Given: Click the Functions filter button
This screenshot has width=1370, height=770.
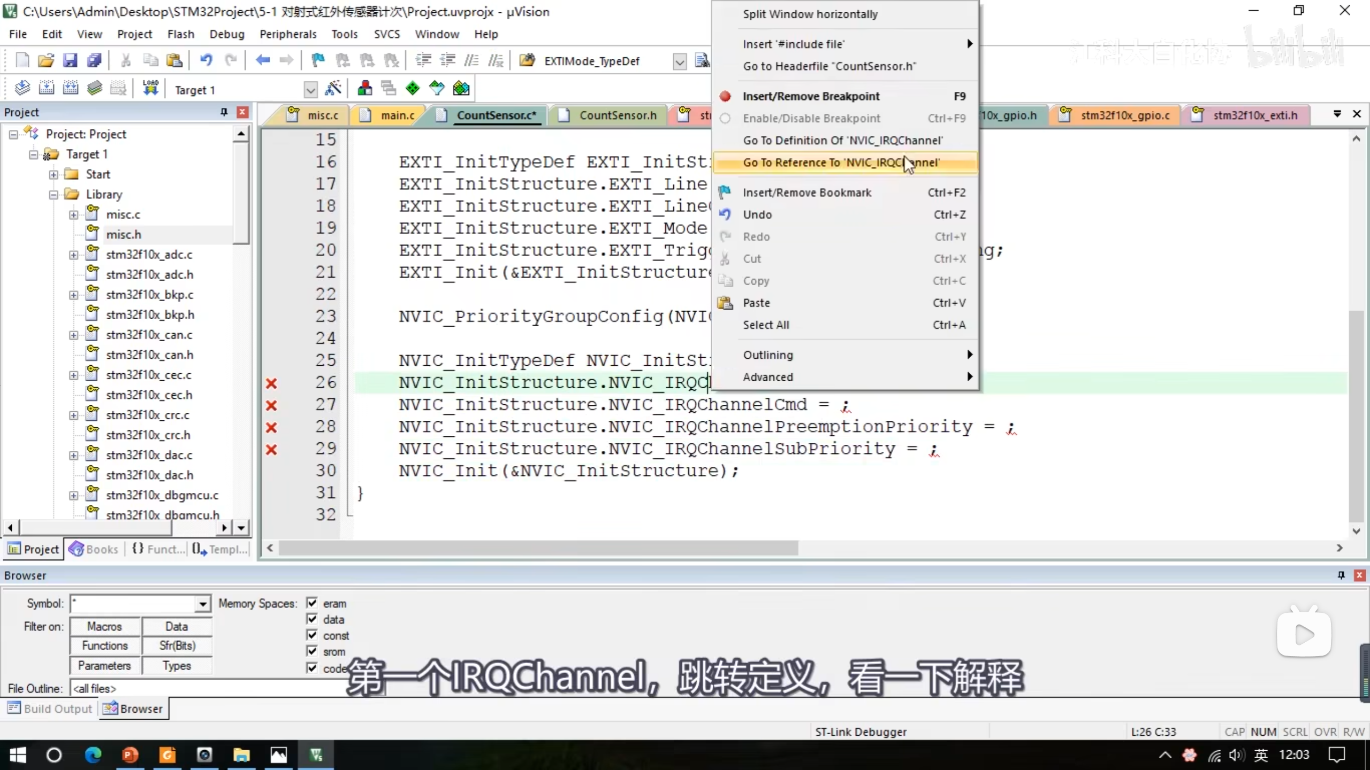Looking at the screenshot, I should 105,646.
